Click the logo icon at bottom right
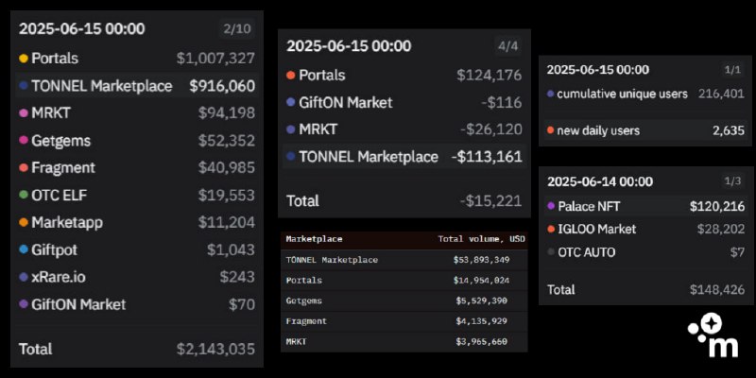The width and height of the screenshot is (756, 378). (713, 337)
